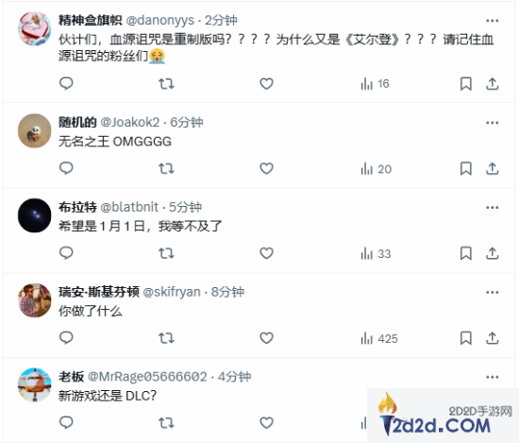The image size is (519, 443).
Task: View analytics showing 425 views
Action: click(x=379, y=339)
